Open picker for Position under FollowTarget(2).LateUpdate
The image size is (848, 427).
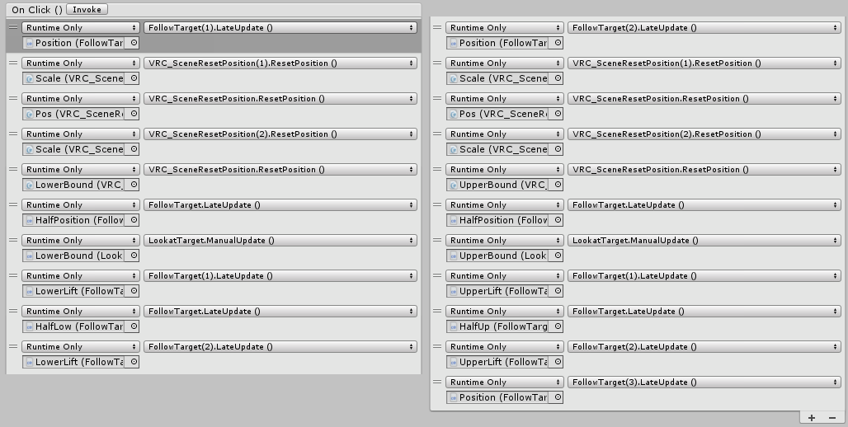click(557, 43)
